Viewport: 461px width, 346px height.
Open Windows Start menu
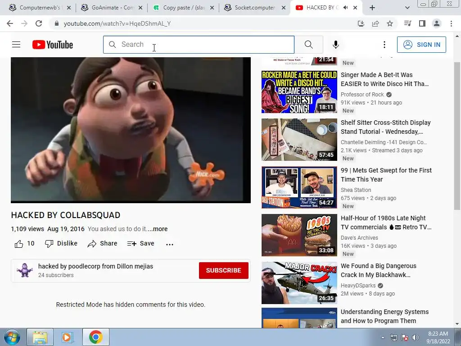coord(12,337)
